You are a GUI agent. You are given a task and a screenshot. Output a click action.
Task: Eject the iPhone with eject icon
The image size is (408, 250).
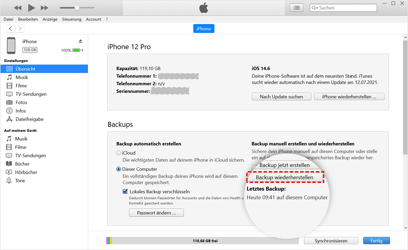click(x=80, y=41)
